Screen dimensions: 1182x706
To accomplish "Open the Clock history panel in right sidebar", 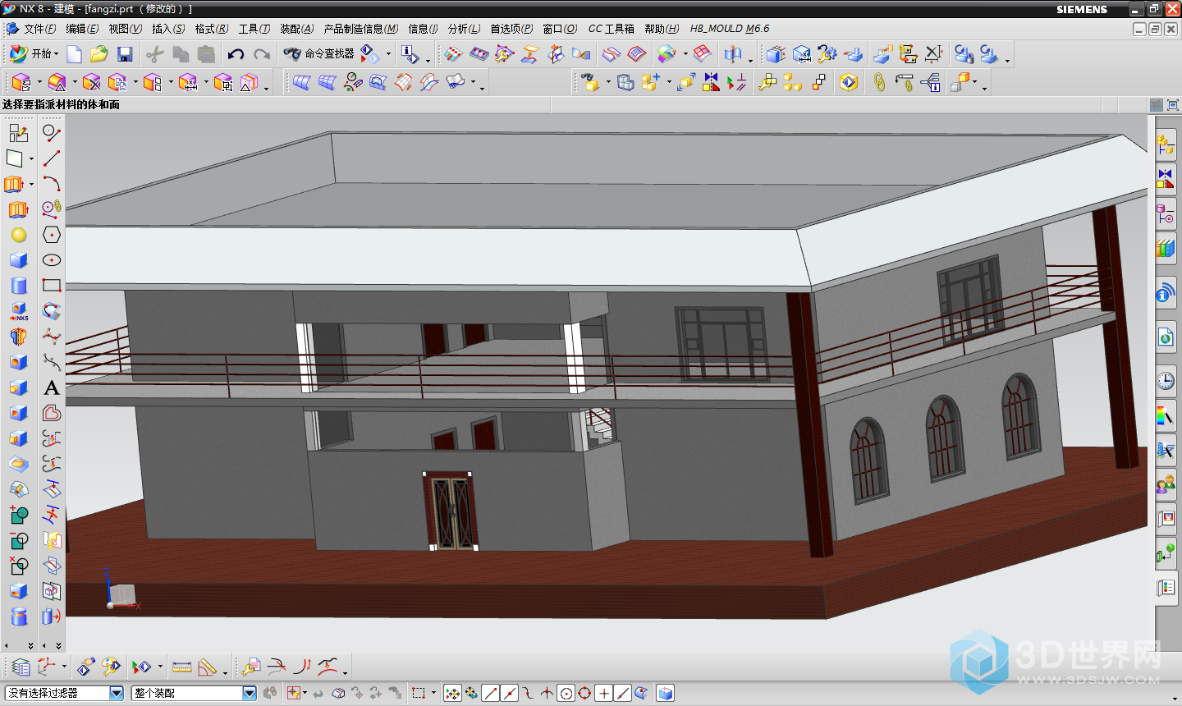I will (x=1166, y=381).
